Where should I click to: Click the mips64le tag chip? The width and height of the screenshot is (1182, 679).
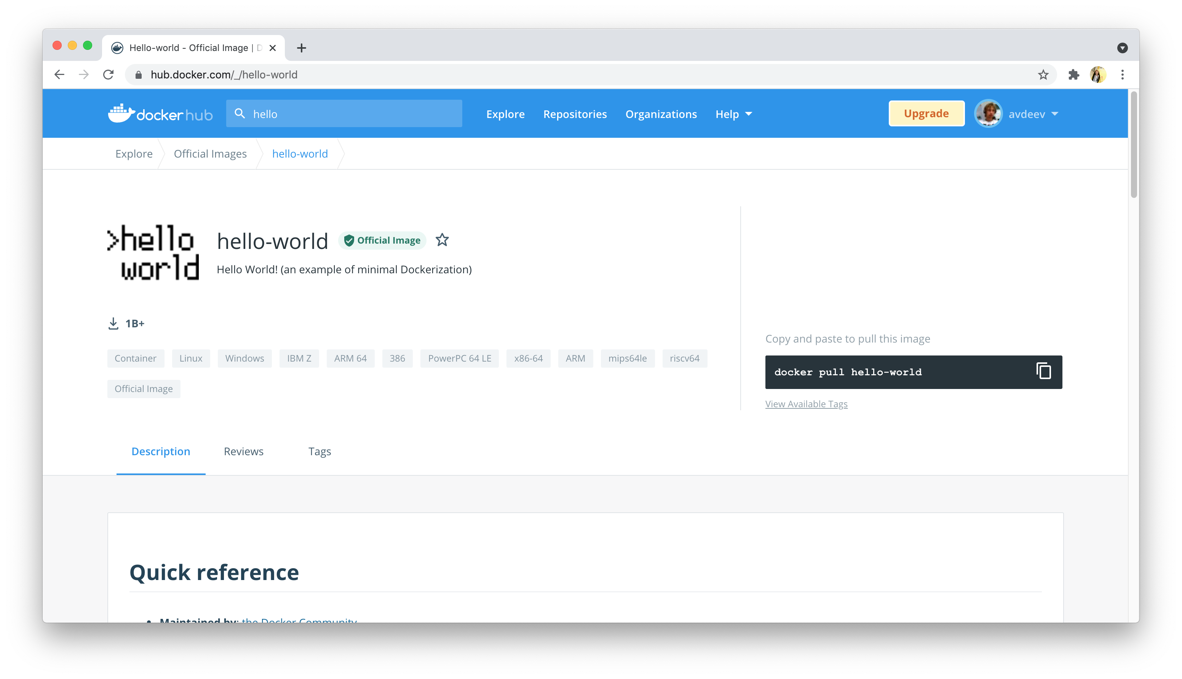(x=628, y=358)
